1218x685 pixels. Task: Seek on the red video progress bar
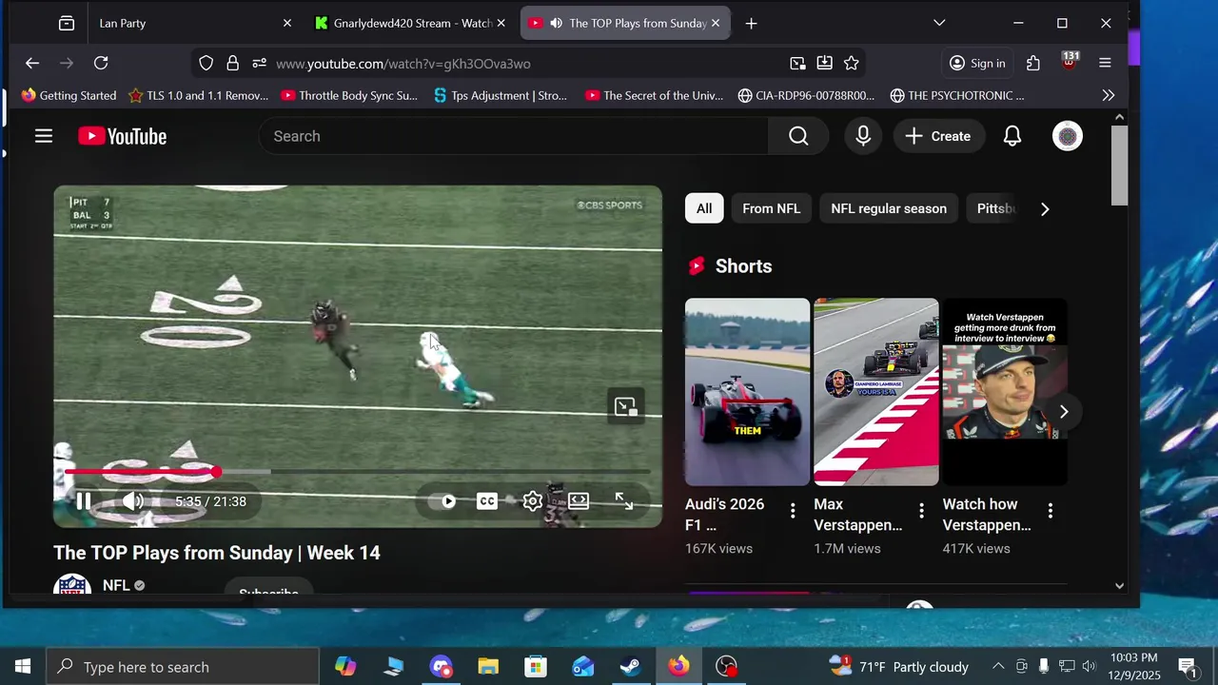pos(357,472)
